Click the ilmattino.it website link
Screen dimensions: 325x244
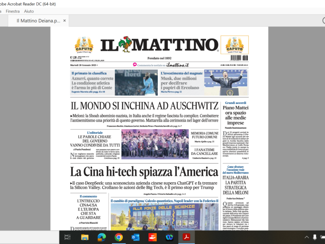(x=178, y=65)
